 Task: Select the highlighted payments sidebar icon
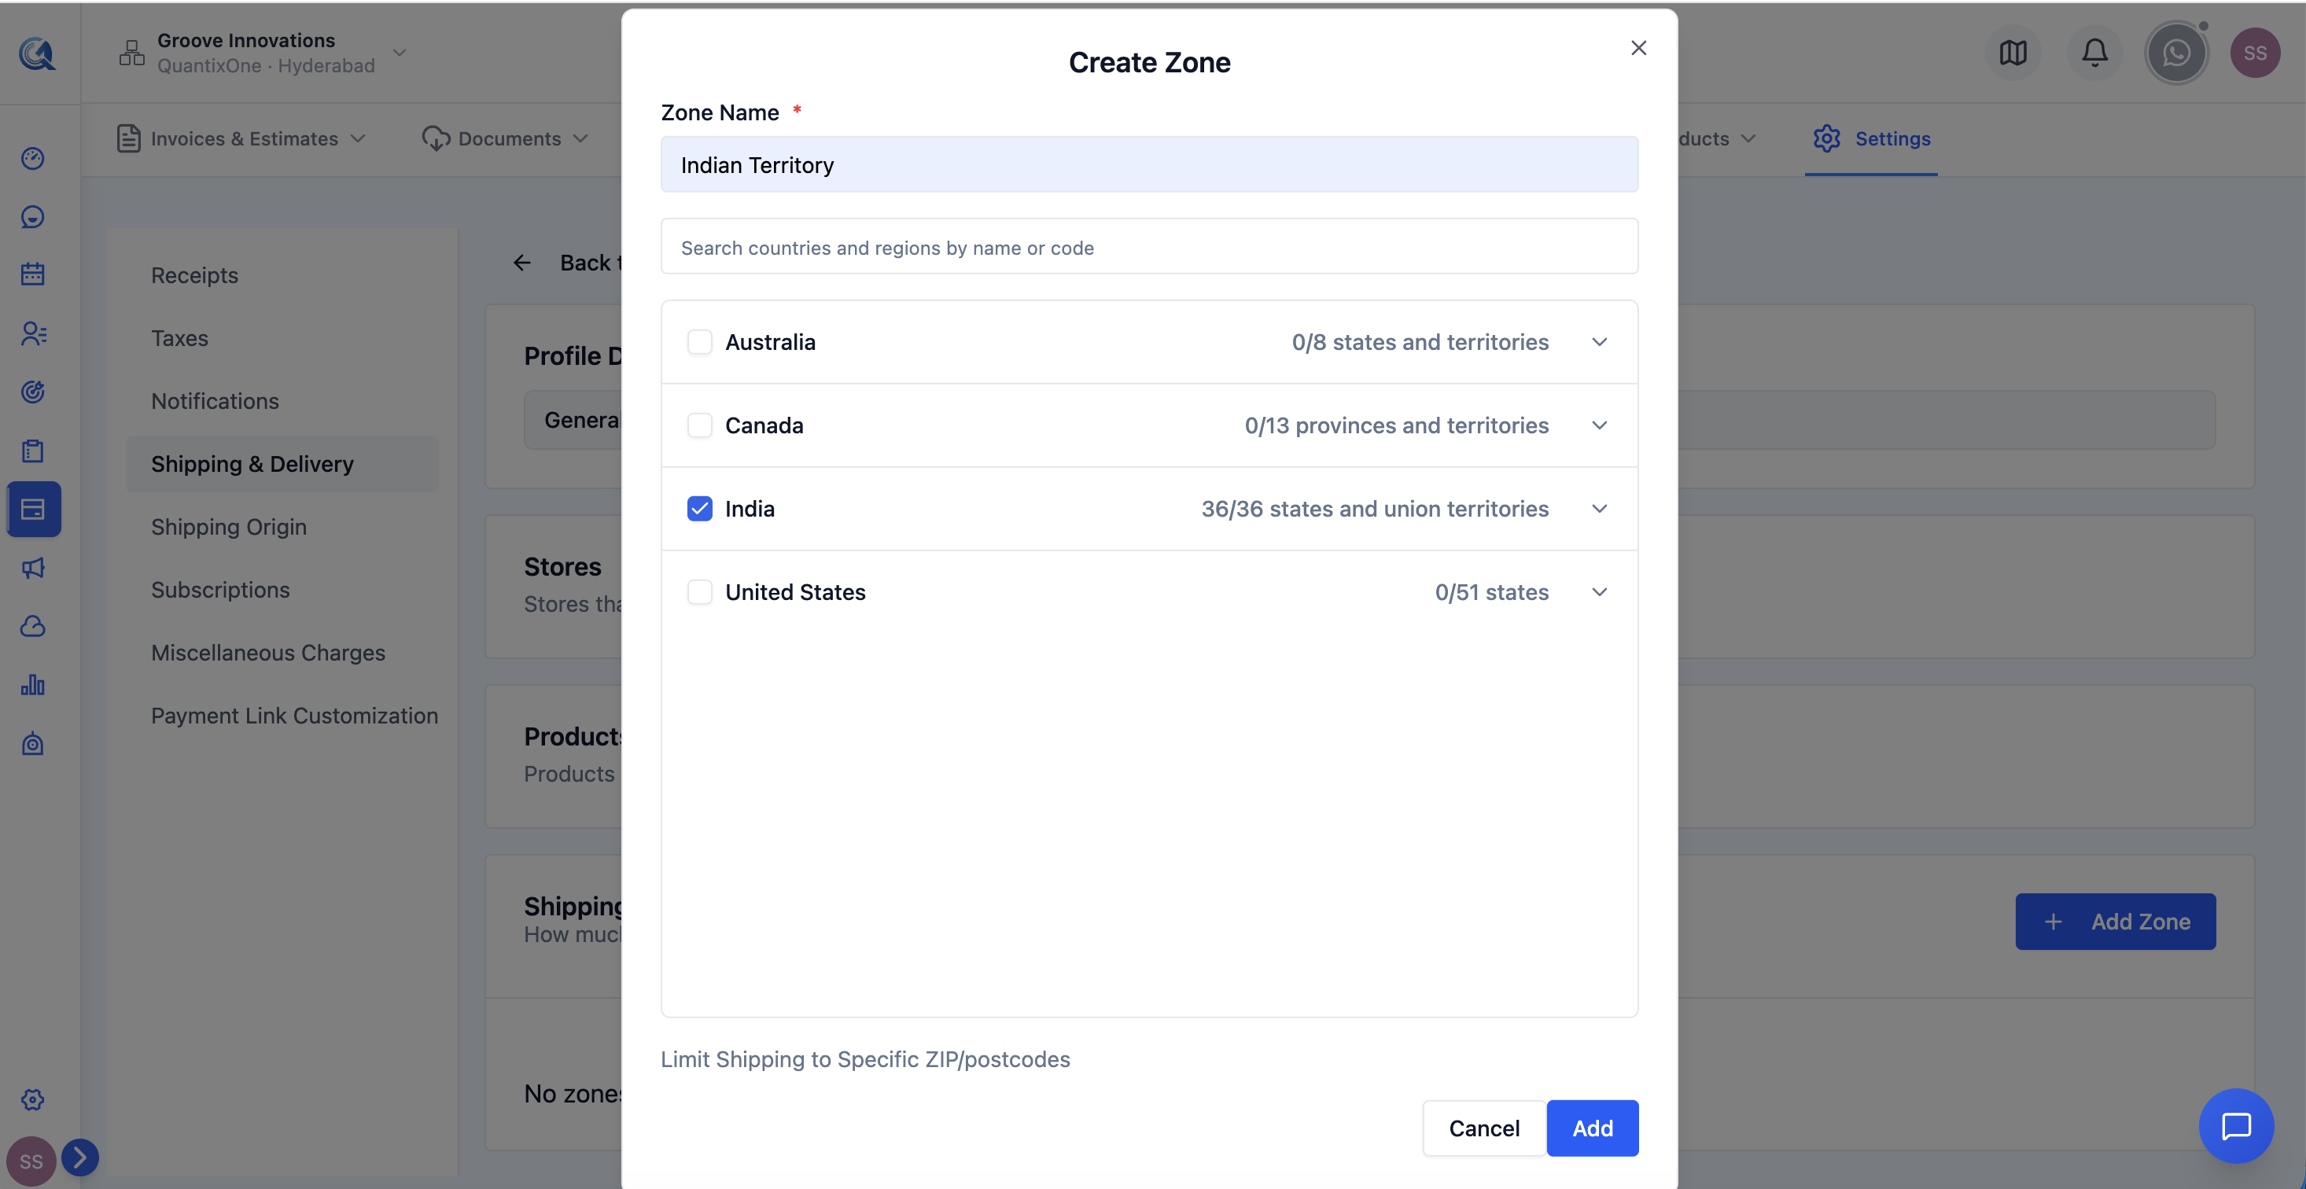tap(33, 509)
